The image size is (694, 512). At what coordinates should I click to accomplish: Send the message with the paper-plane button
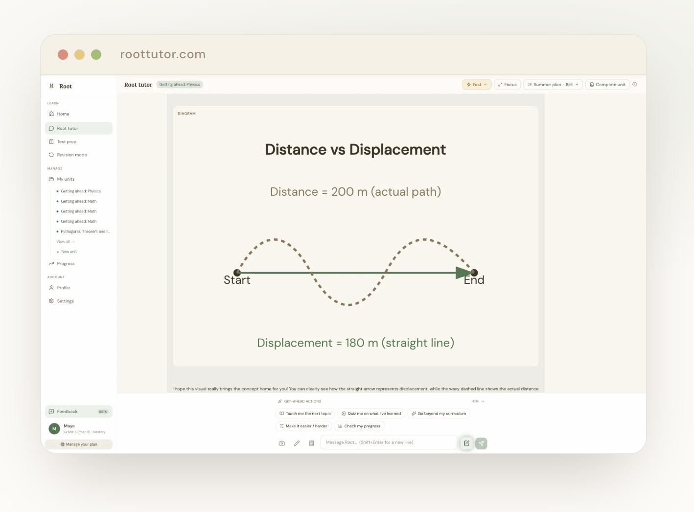481,443
